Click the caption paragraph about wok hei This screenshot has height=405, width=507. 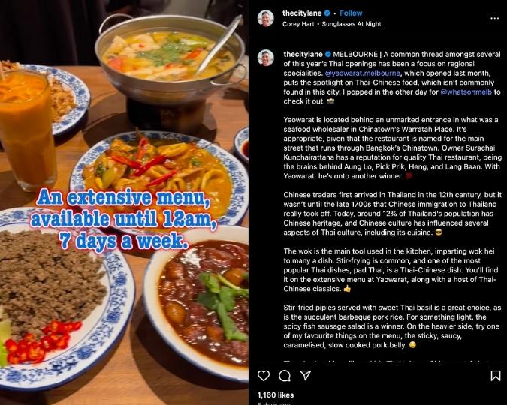(391, 270)
